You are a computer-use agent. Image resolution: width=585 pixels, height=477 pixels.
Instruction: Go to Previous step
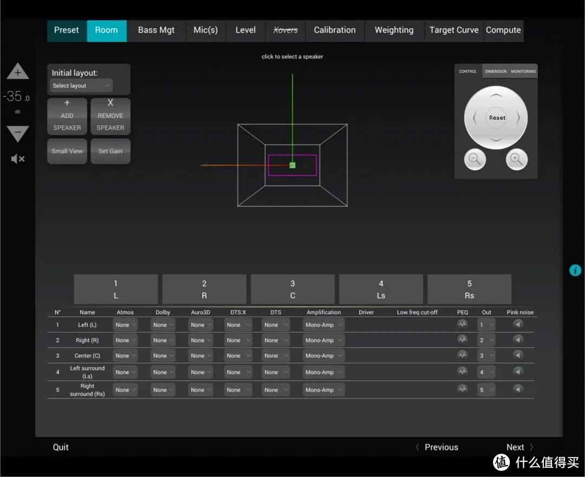tap(437, 447)
